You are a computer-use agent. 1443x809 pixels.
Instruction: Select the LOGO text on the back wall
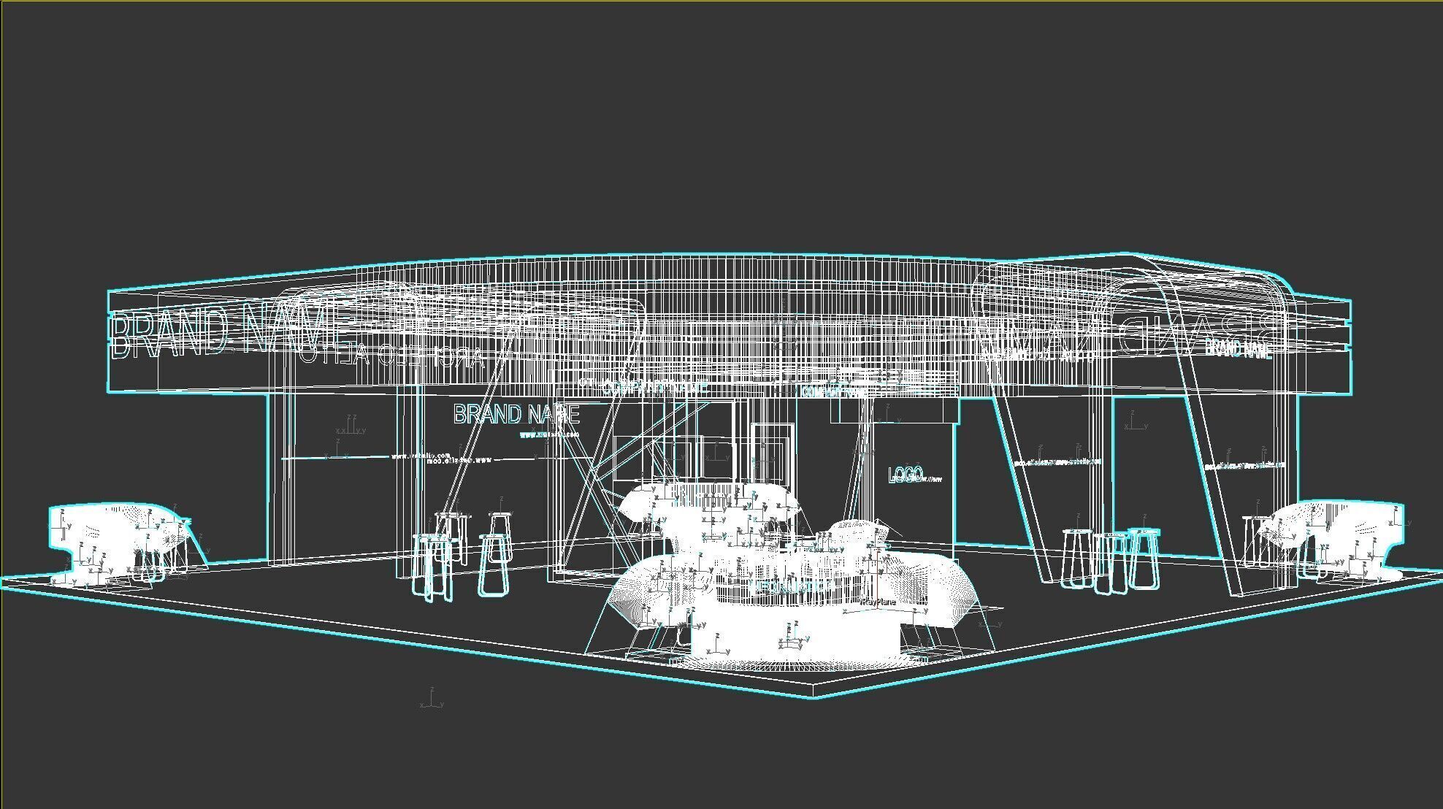coord(906,475)
